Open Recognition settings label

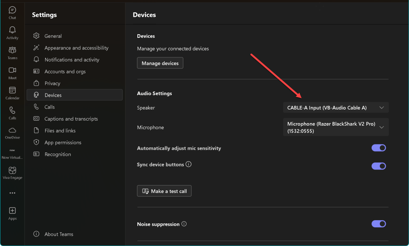pos(58,154)
